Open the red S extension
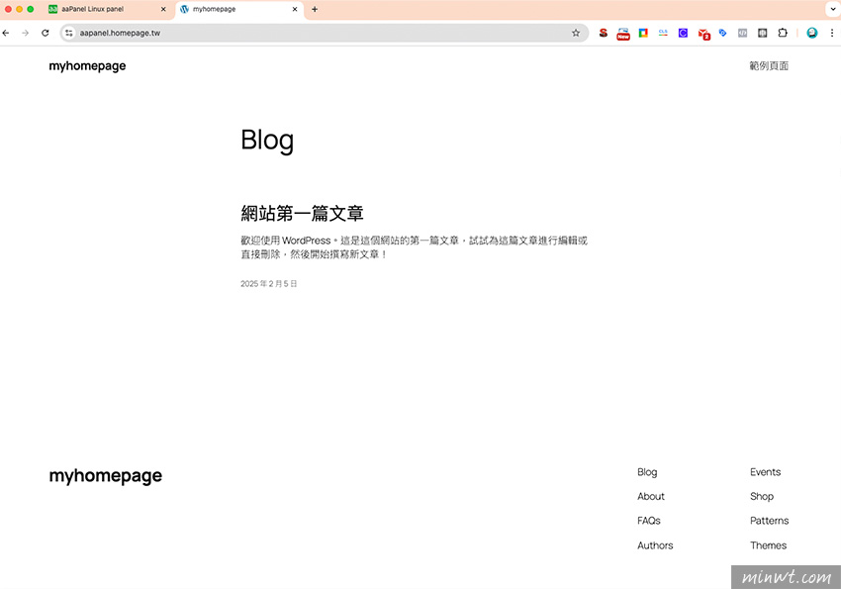The width and height of the screenshot is (841, 589). pyautogui.click(x=604, y=33)
